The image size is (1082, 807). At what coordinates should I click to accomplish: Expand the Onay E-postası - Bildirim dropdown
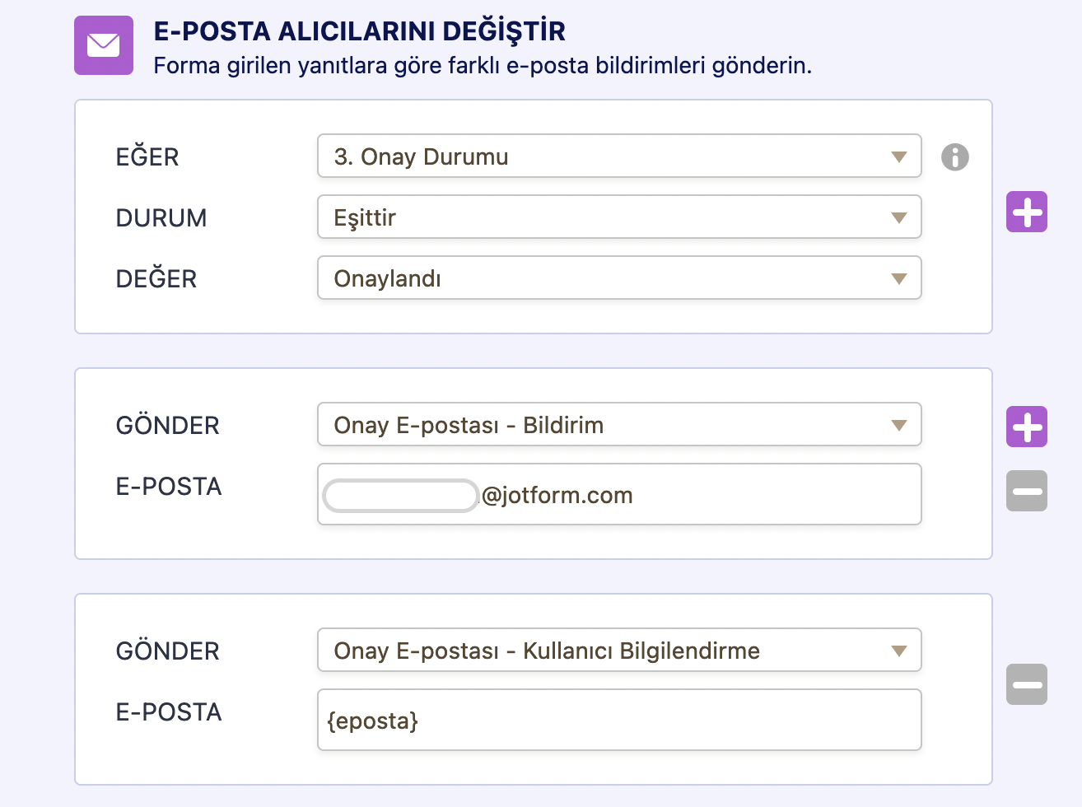click(618, 425)
